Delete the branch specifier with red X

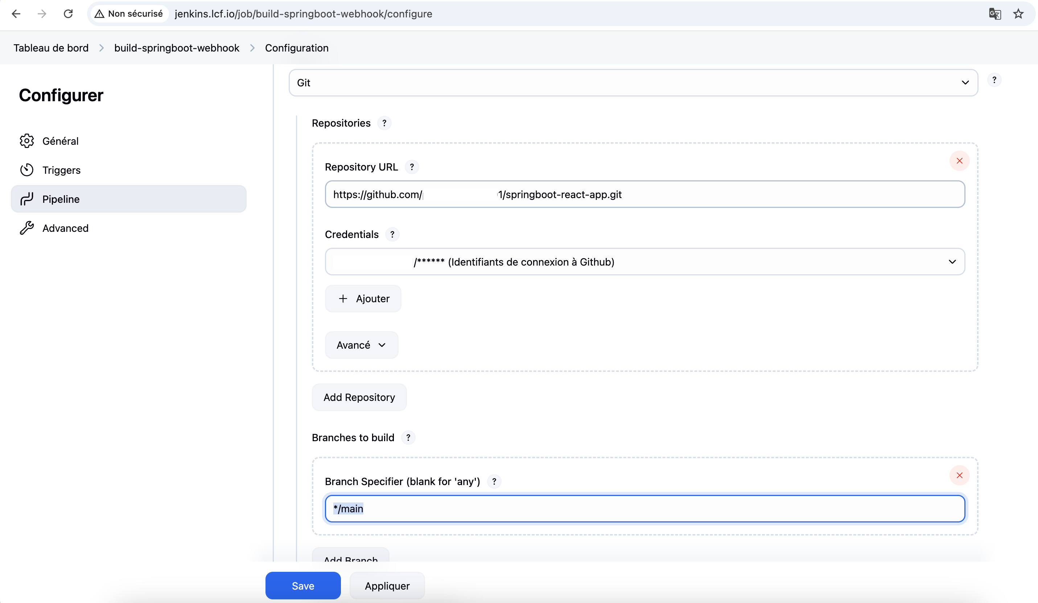[x=959, y=475]
